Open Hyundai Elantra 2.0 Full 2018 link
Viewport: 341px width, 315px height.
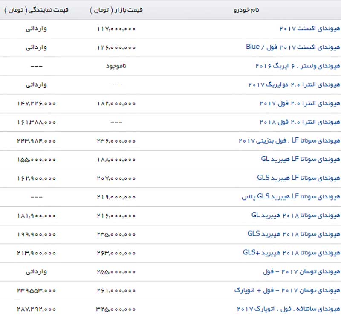click(300, 122)
